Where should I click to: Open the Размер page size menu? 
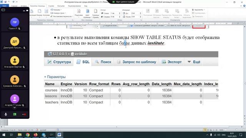coord(39,13)
